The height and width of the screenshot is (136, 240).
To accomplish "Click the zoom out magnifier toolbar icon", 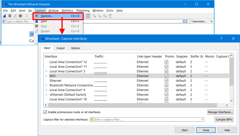I will (x=100, y=16).
